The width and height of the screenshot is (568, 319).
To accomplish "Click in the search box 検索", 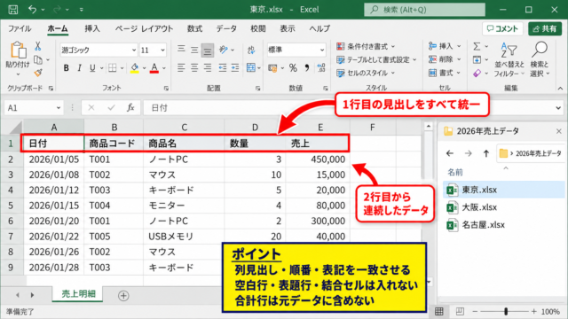I will (424, 10).
